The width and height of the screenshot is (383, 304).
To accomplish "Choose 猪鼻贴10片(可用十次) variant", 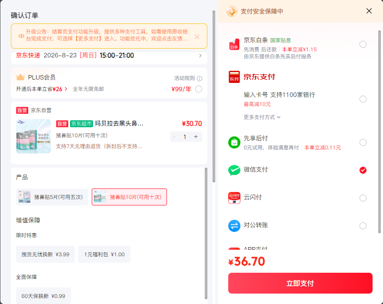I will click(129, 197).
